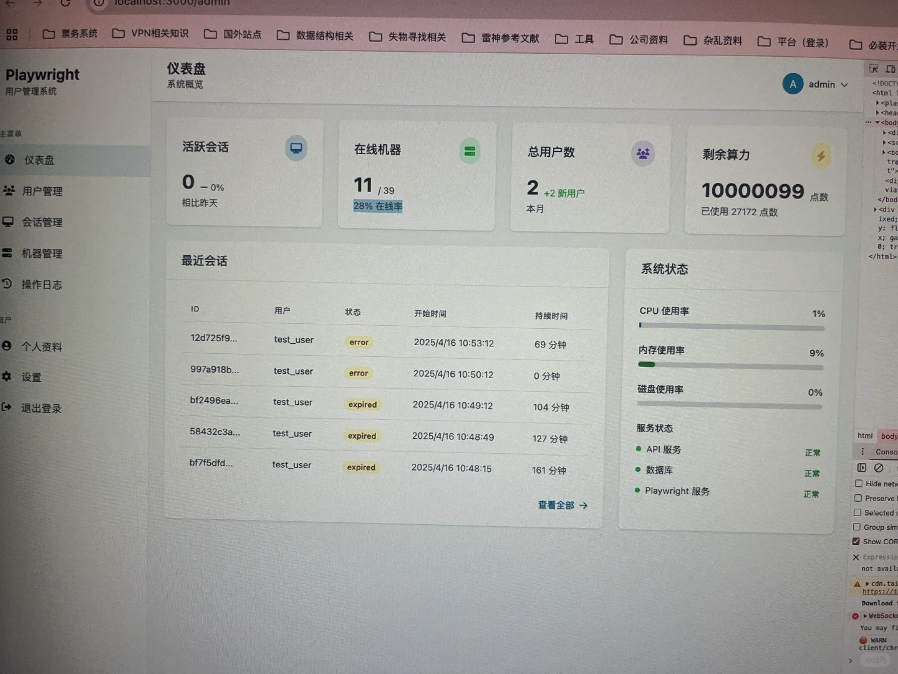This screenshot has width=898, height=674.
Task: Click the 查看全部 link below recent sessions
Action: coord(556,506)
